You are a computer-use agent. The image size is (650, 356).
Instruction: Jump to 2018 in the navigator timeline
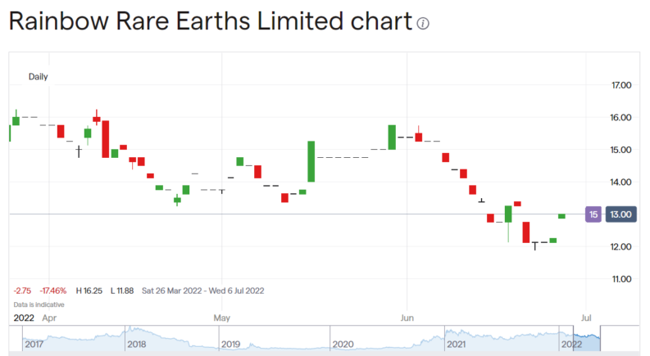point(137,345)
